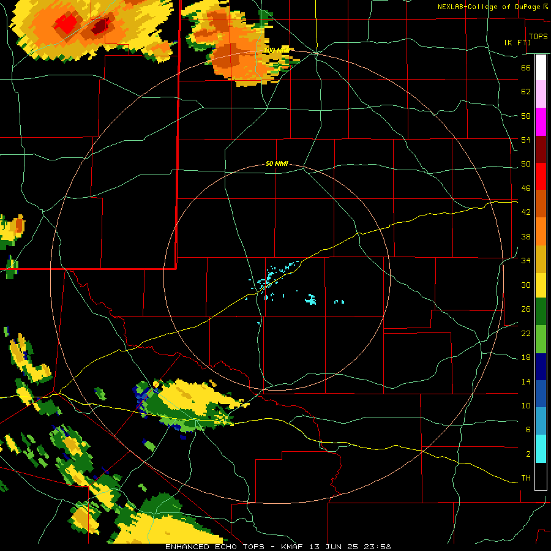Click the dark red storm core at the upper left
This screenshot has height=551, width=551.
[x=100, y=26]
